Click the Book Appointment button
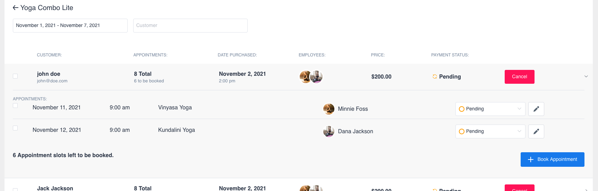Viewport: 598px width, 191px height. (552, 160)
